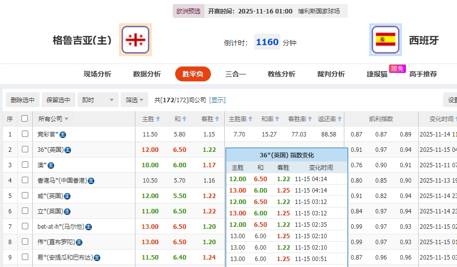Click popup row timestamped 11-15 02:35
Image resolution: width=457 pixels, height=267 pixels.
click(287, 225)
